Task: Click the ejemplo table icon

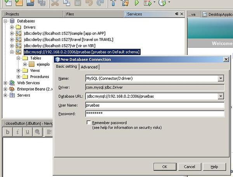Action: (x=31, y=64)
